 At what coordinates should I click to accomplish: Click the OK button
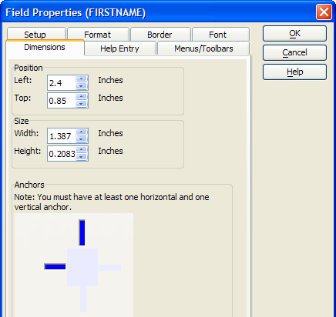(x=294, y=33)
